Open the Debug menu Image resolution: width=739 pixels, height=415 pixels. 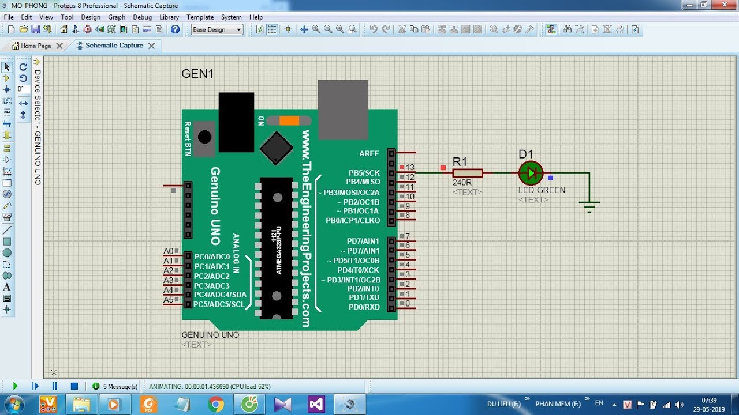pos(143,17)
